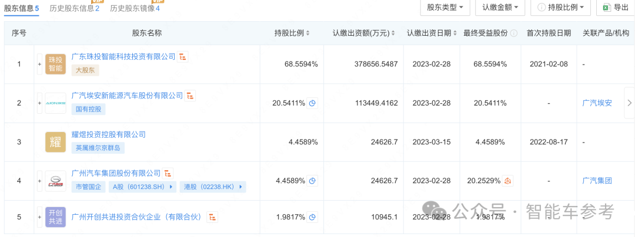Click the 导出 export button
This screenshot has width=635, height=237.
[616, 7]
